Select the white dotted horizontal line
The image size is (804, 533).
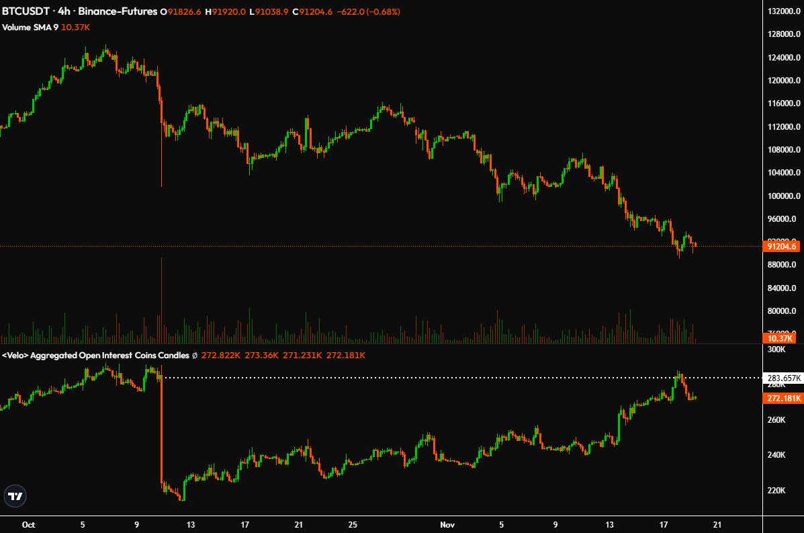(x=403, y=378)
